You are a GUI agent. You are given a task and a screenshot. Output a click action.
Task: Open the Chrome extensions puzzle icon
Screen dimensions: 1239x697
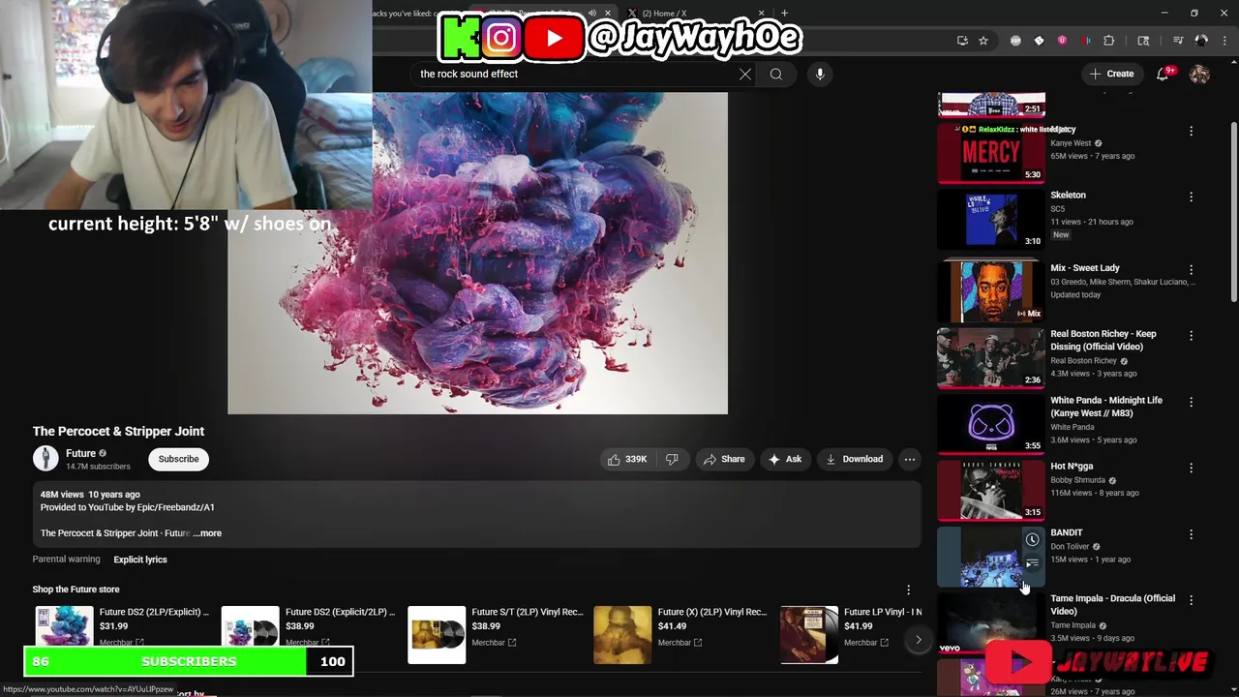point(1109,41)
